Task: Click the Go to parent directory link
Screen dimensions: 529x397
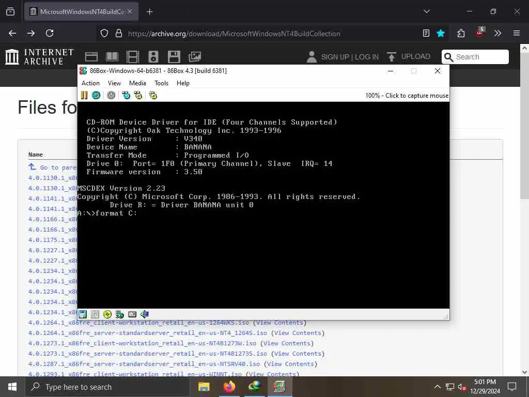Action: tap(52, 167)
